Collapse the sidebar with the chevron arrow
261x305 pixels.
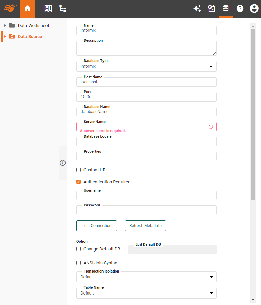tap(62, 163)
